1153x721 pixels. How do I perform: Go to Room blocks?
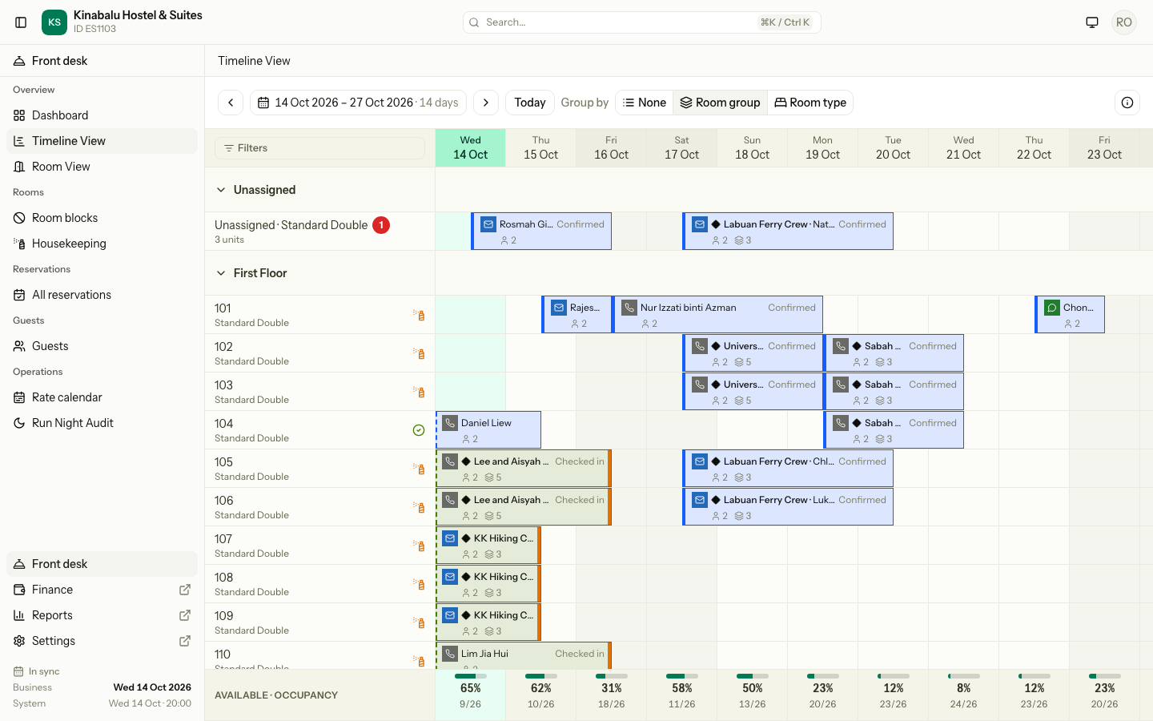click(x=102, y=218)
